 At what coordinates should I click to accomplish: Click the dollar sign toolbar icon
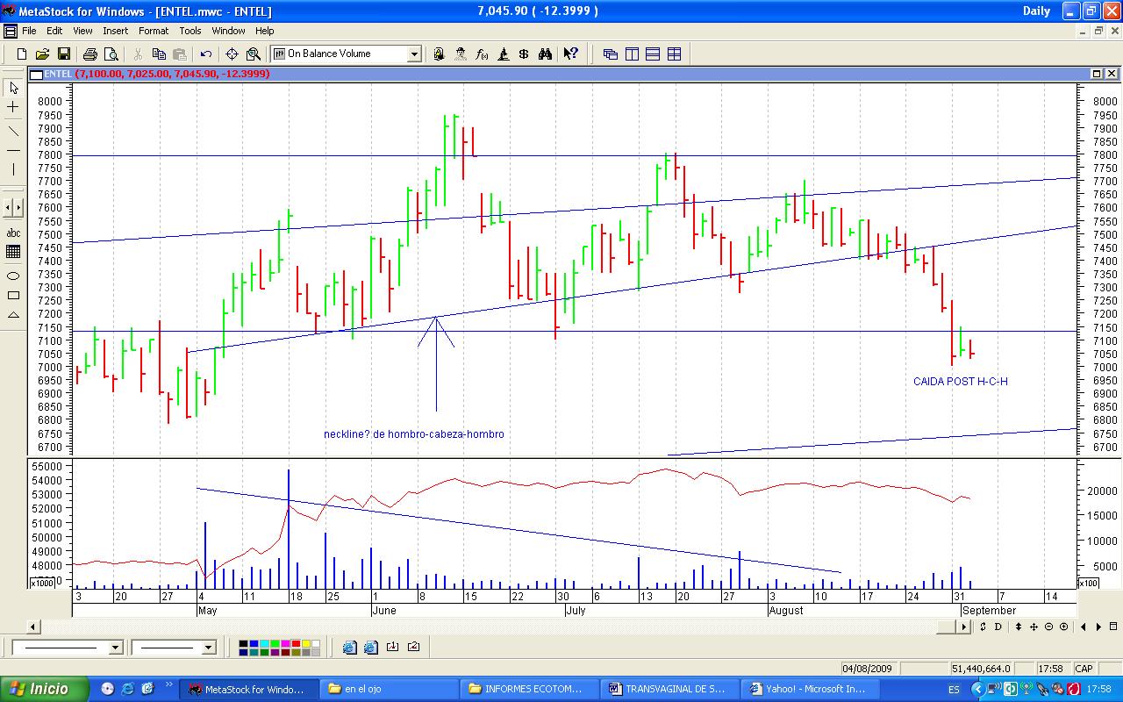(x=524, y=54)
